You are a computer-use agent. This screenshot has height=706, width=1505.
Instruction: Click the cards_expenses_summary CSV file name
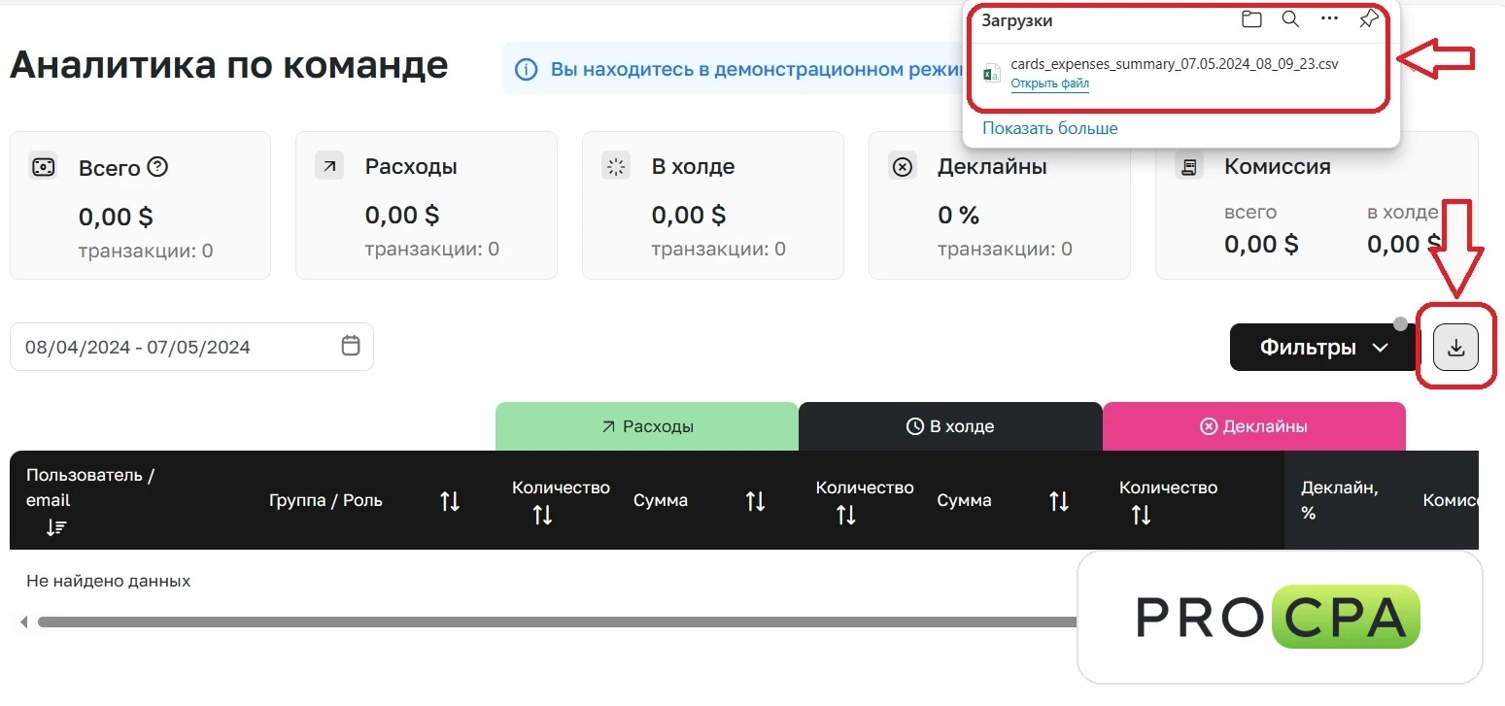coord(1175,64)
